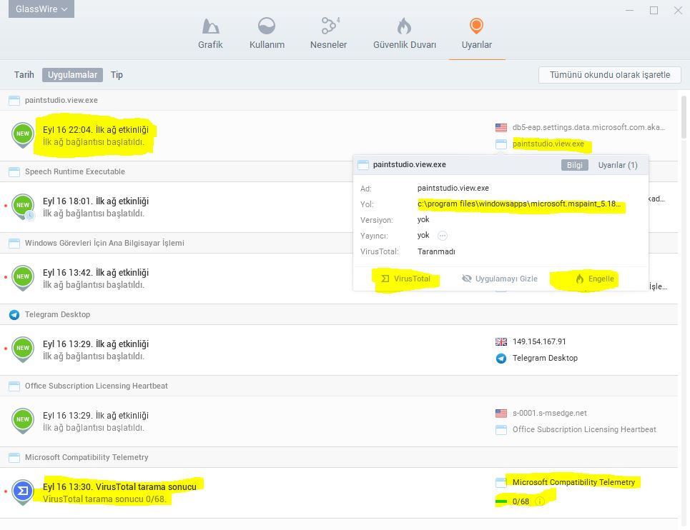Open the GlassWire dropdown menu

point(41,9)
